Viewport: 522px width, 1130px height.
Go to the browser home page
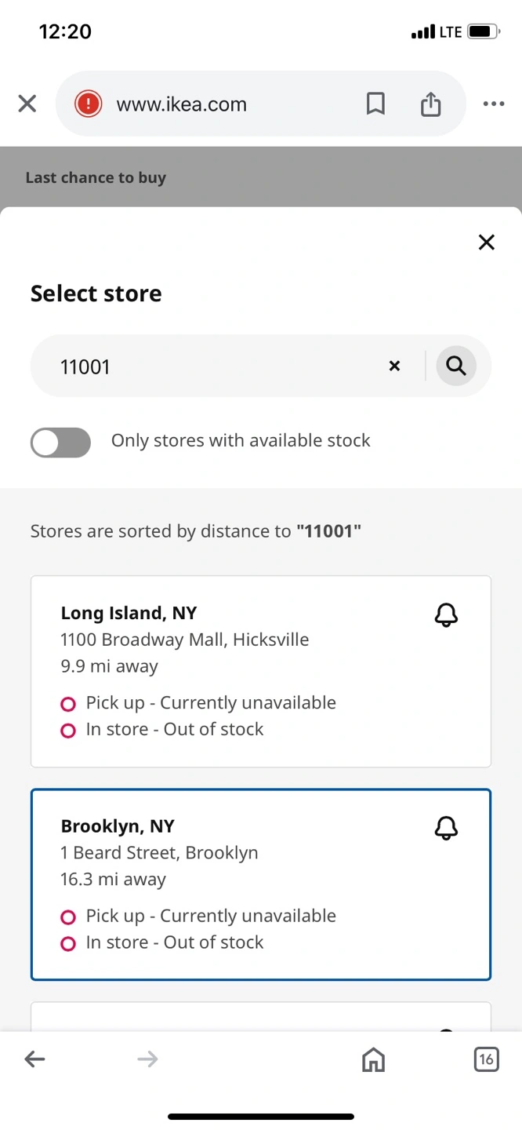(373, 1060)
